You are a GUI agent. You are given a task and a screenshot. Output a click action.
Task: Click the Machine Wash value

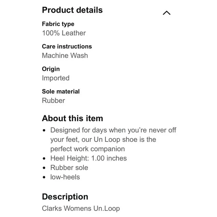(x=65, y=55)
